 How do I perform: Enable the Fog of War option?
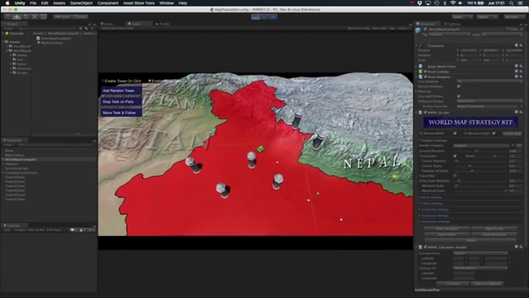coord(455,175)
